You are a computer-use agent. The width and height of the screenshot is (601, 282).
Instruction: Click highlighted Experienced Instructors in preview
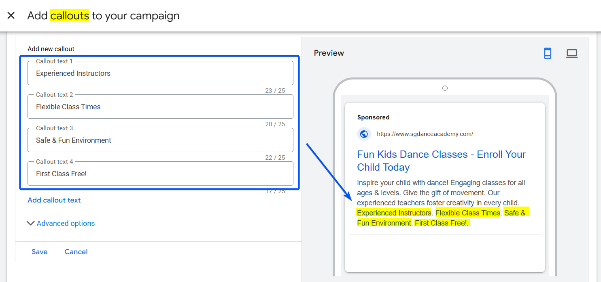tap(394, 213)
